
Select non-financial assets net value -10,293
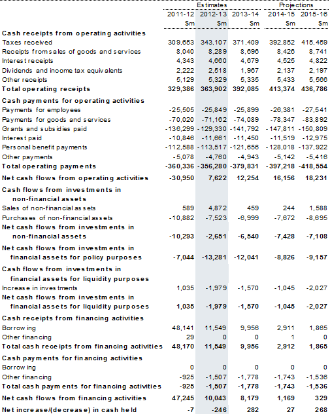182,236
